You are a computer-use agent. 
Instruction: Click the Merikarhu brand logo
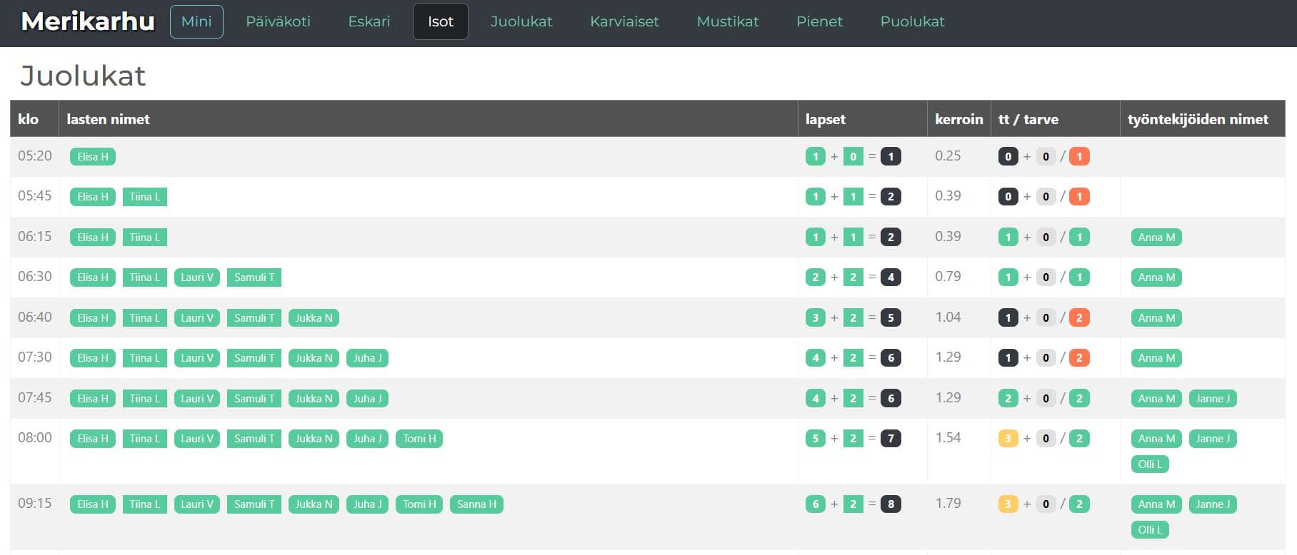point(88,22)
